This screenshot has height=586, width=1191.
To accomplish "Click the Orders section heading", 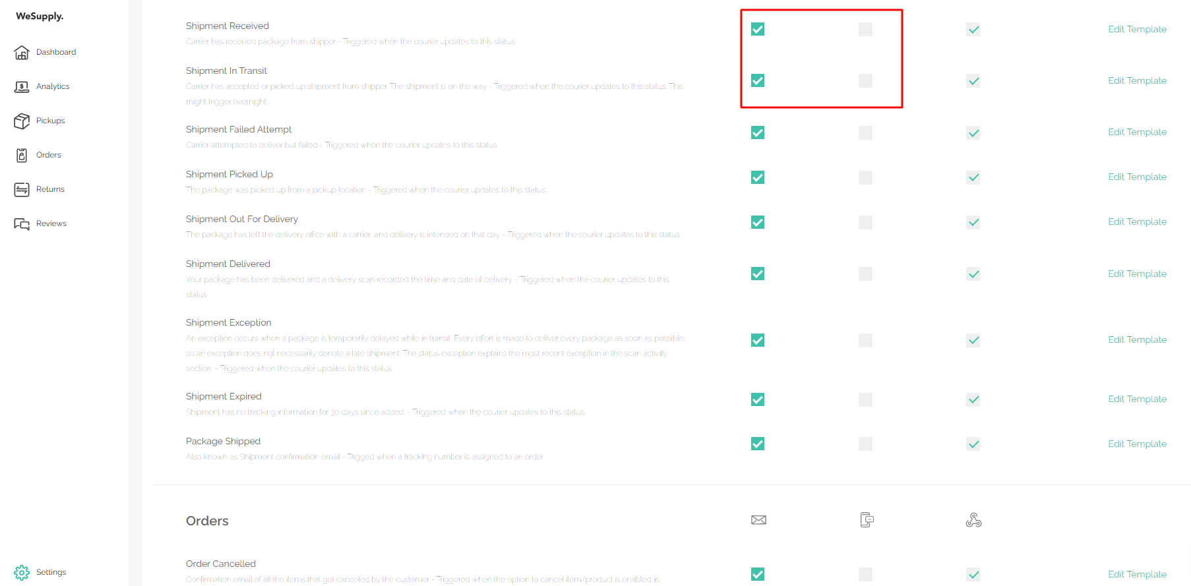I will click(x=207, y=521).
